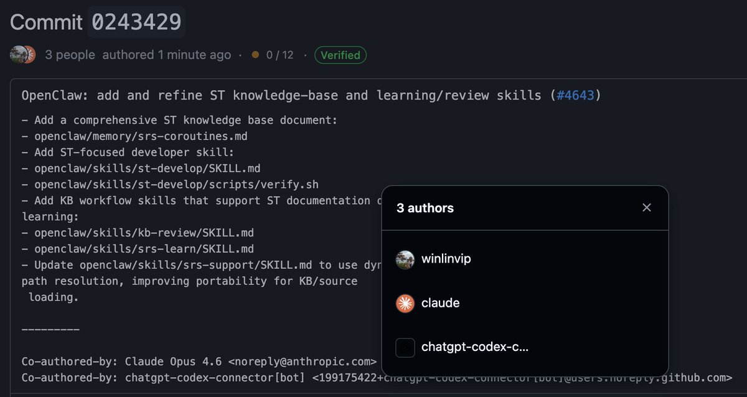747x397 pixels.
Task: Click the '3 authors' popup heading
Action: click(425, 208)
